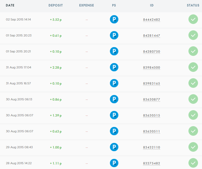Click the payment system icon in row 84281447
The height and width of the screenshot is (169, 202).
(x=114, y=35)
